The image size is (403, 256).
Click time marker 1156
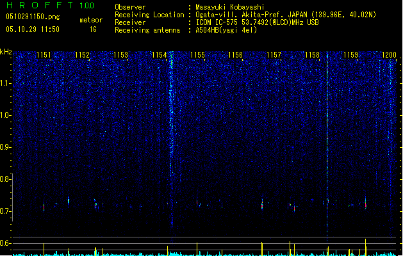(x=235, y=54)
